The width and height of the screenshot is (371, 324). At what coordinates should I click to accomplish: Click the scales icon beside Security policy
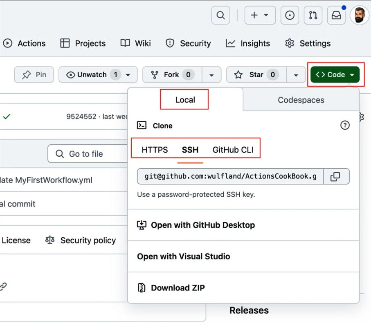coord(49,240)
